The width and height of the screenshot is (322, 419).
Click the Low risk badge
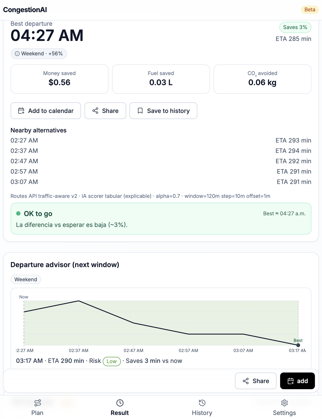coord(112,361)
